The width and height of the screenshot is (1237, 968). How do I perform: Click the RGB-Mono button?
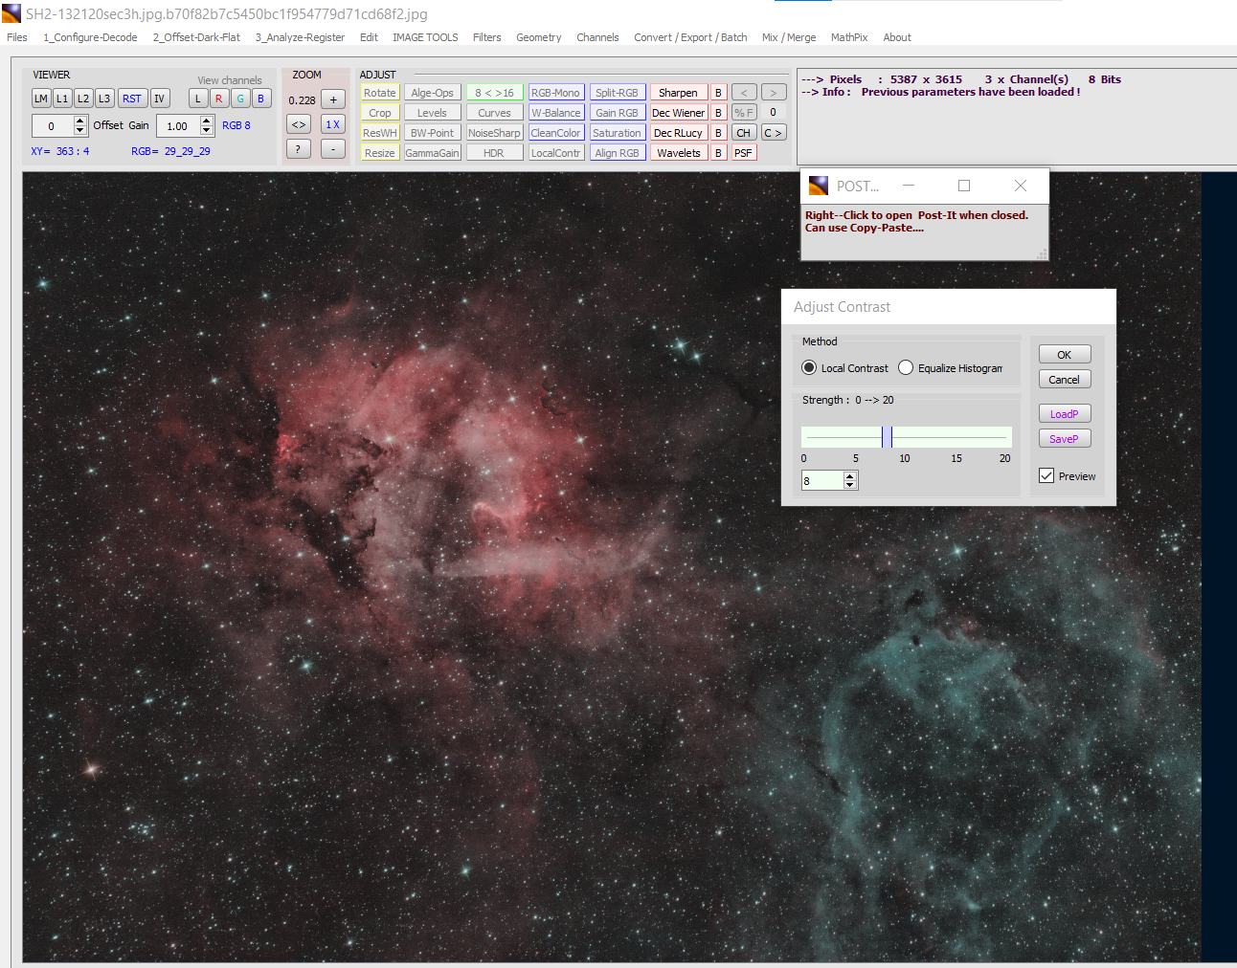coord(556,93)
